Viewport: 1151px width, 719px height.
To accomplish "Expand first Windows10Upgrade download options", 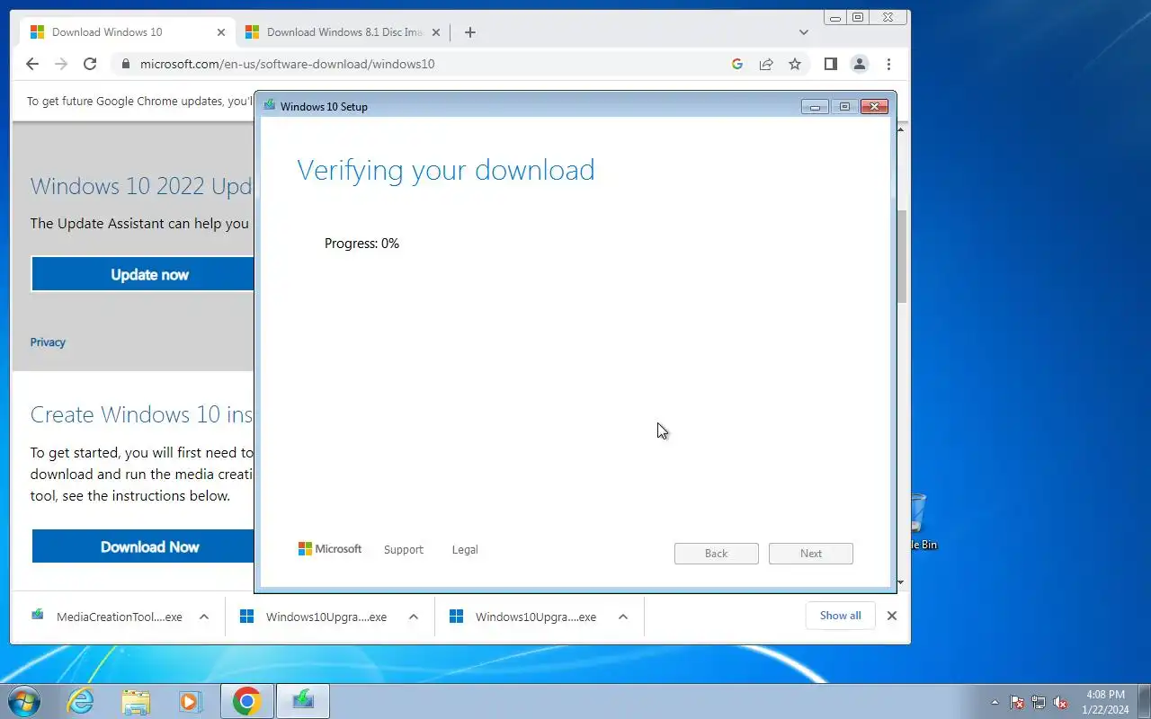I will pos(414,617).
